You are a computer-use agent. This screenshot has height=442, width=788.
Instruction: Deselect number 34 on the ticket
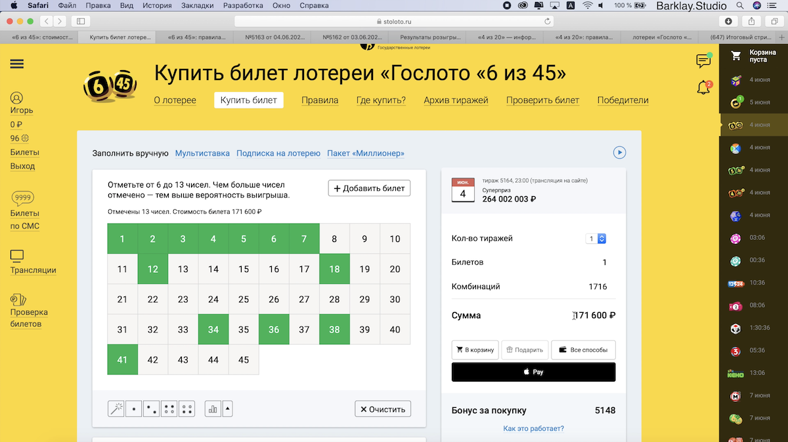tap(213, 329)
